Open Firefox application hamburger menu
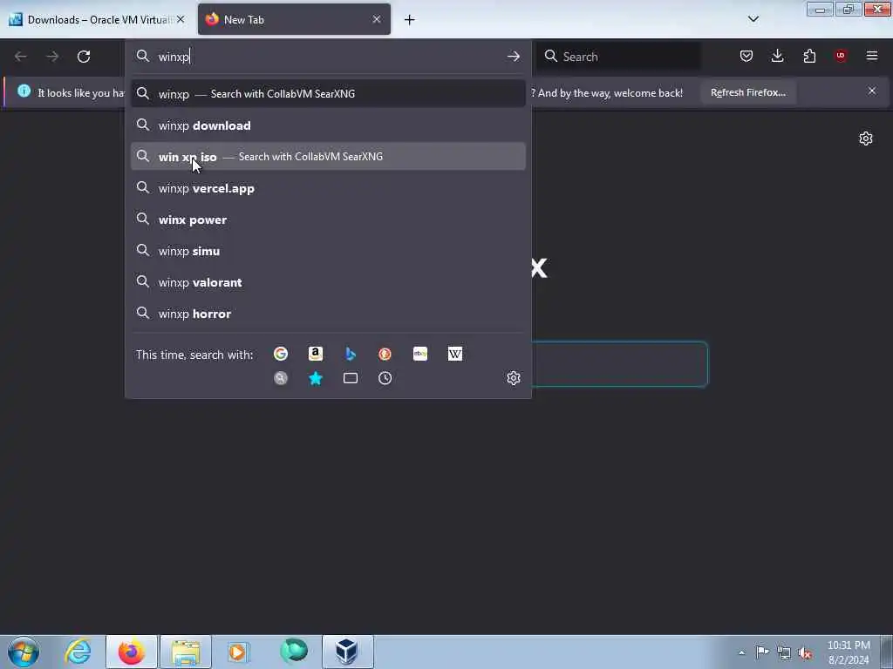Image resolution: width=893 pixels, height=669 pixels. pos(872,56)
